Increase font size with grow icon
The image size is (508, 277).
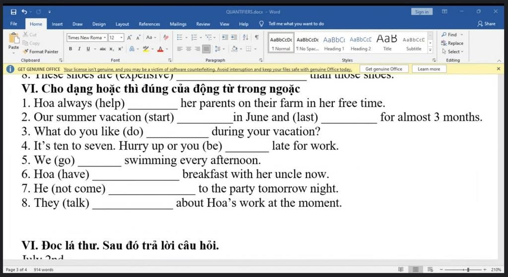(129, 38)
